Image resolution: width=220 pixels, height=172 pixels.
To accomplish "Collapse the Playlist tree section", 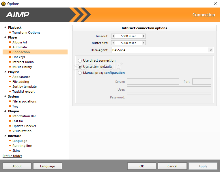I will click(x=5, y=72).
